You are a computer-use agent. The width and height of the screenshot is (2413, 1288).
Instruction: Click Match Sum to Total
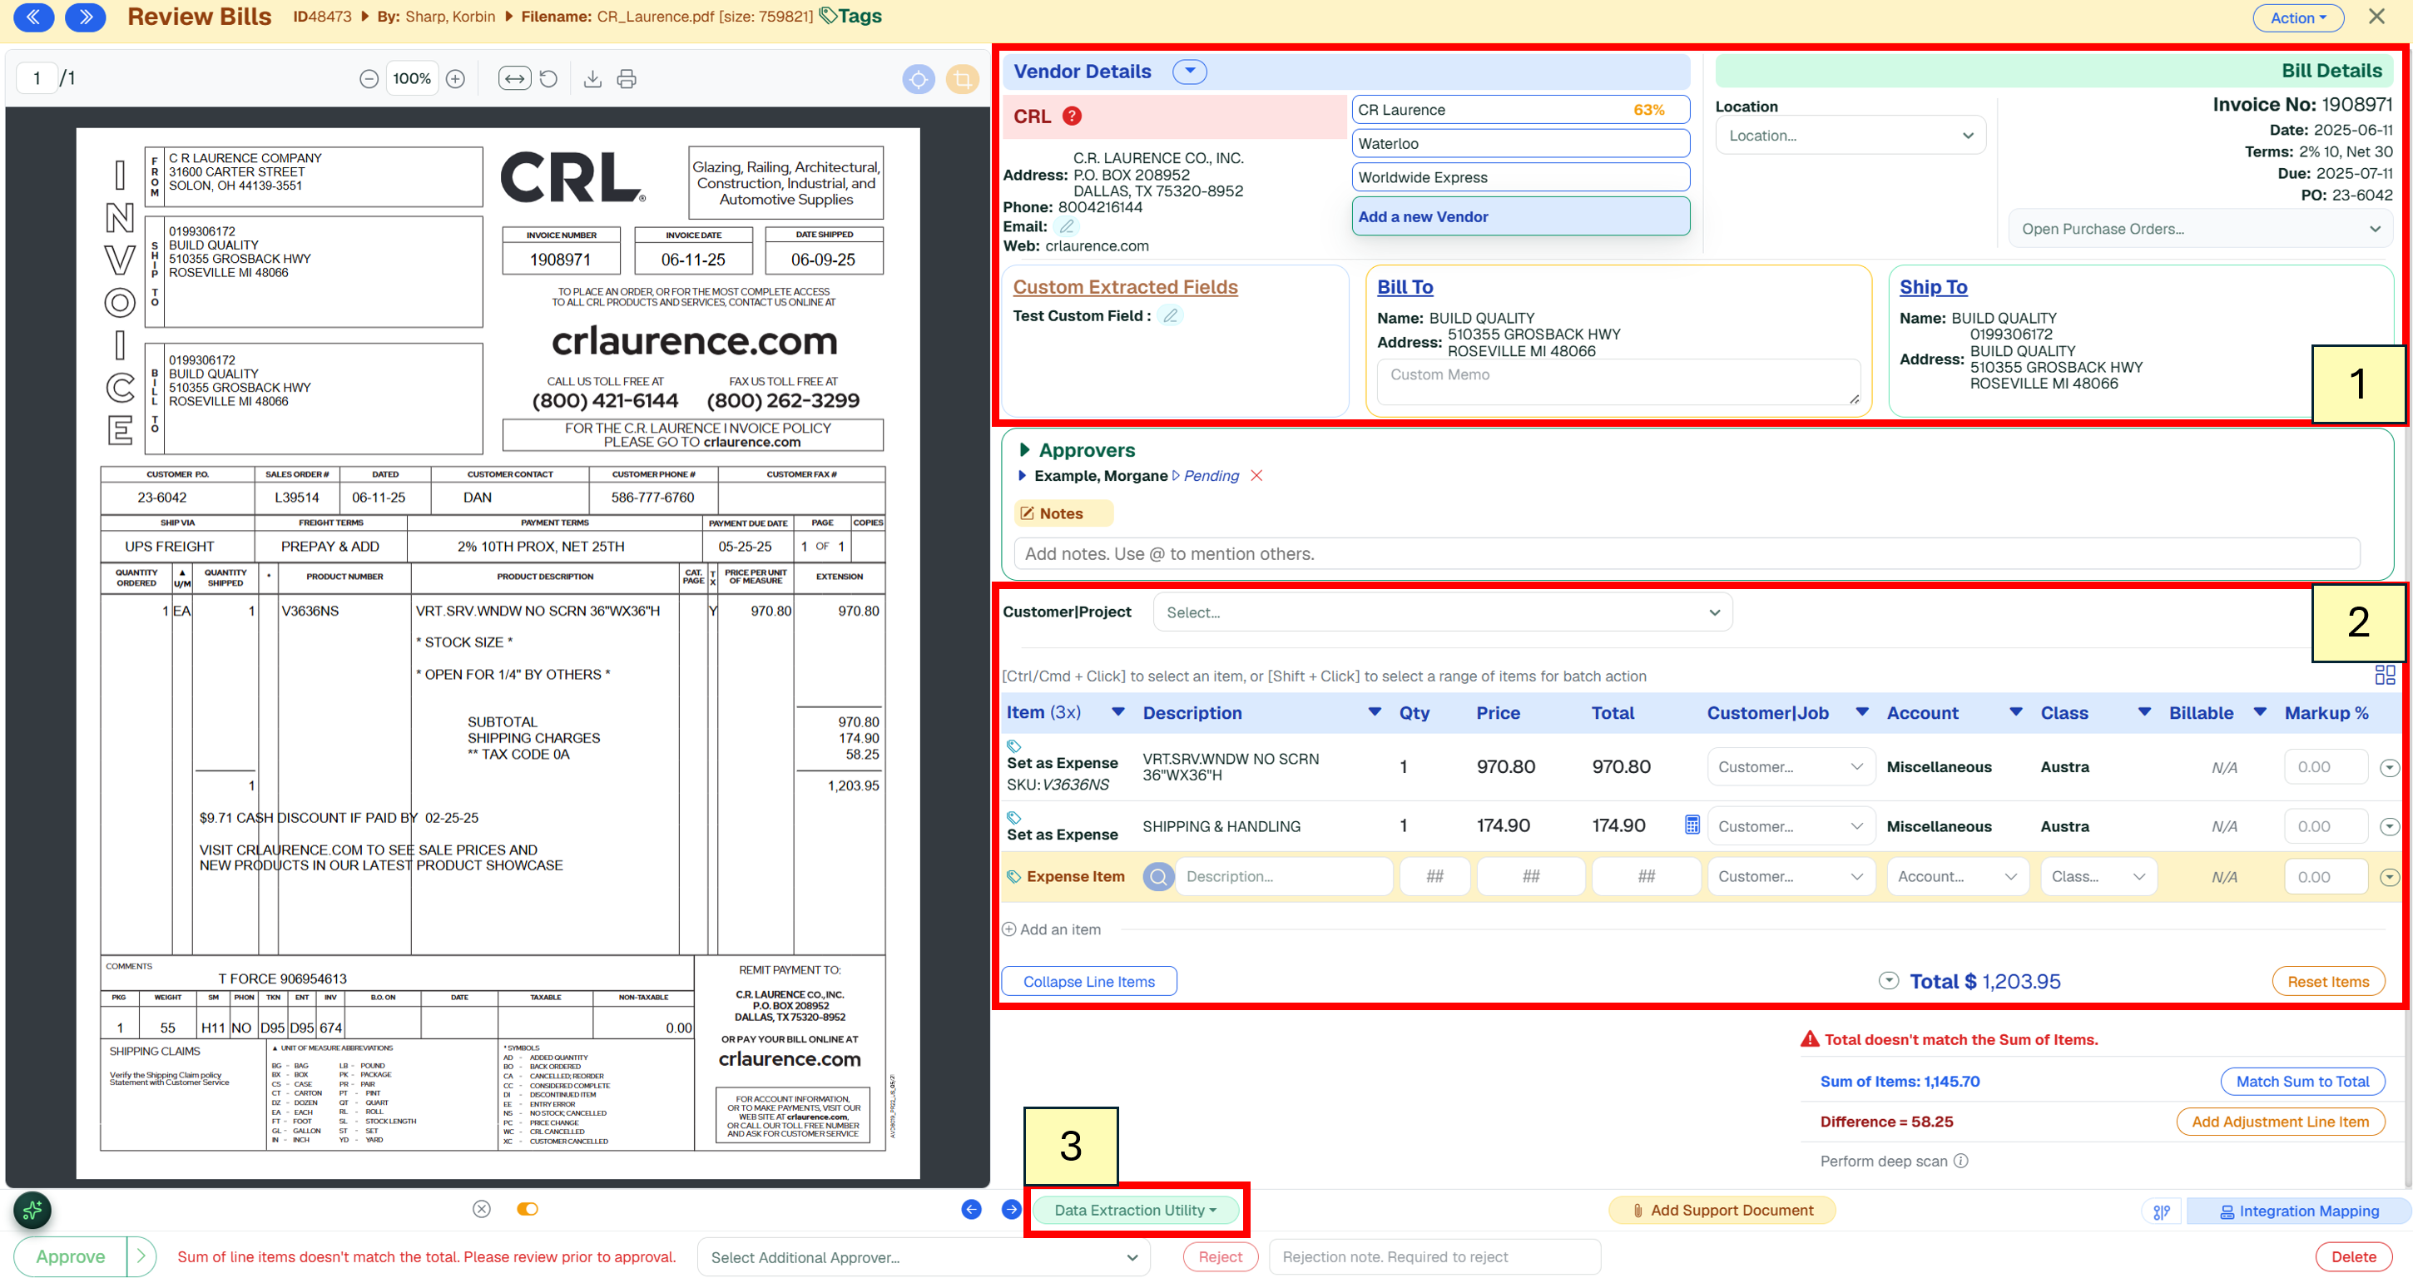[2302, 1081]
